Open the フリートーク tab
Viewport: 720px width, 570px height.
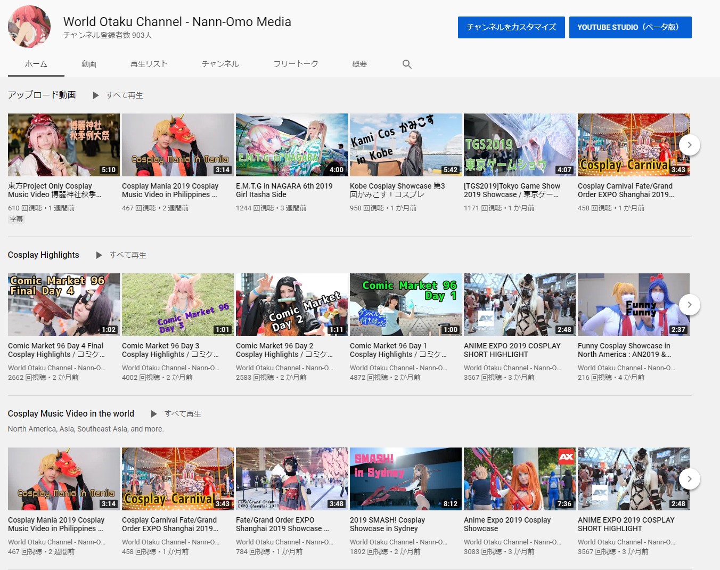(x=296, y=64)
